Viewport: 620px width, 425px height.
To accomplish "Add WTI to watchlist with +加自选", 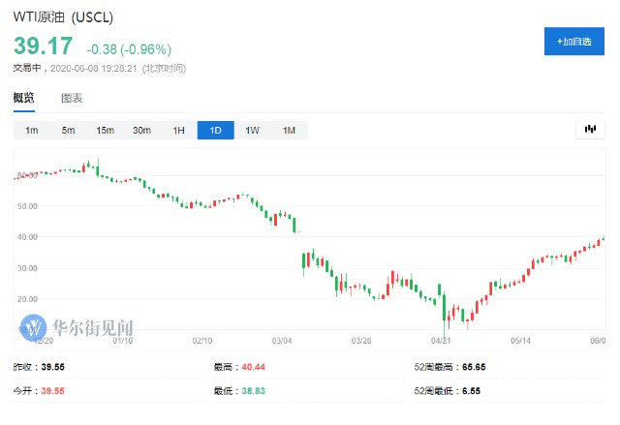I will 574,42.
